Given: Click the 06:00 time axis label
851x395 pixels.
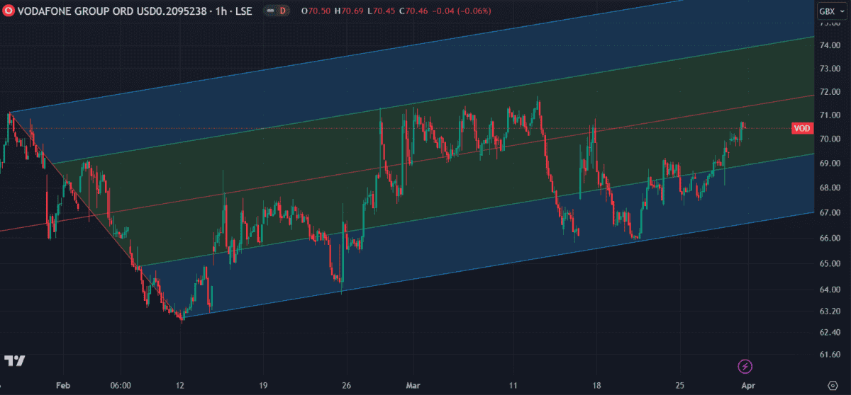Looking at the screenshot, I should [121, 386].
